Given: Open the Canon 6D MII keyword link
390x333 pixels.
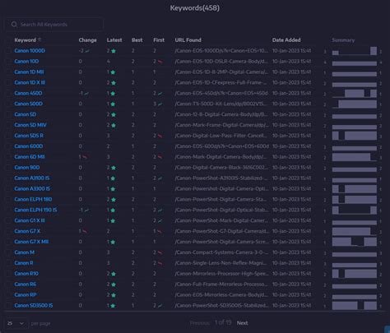Looking at the screenshot, I should coord(30,157).
